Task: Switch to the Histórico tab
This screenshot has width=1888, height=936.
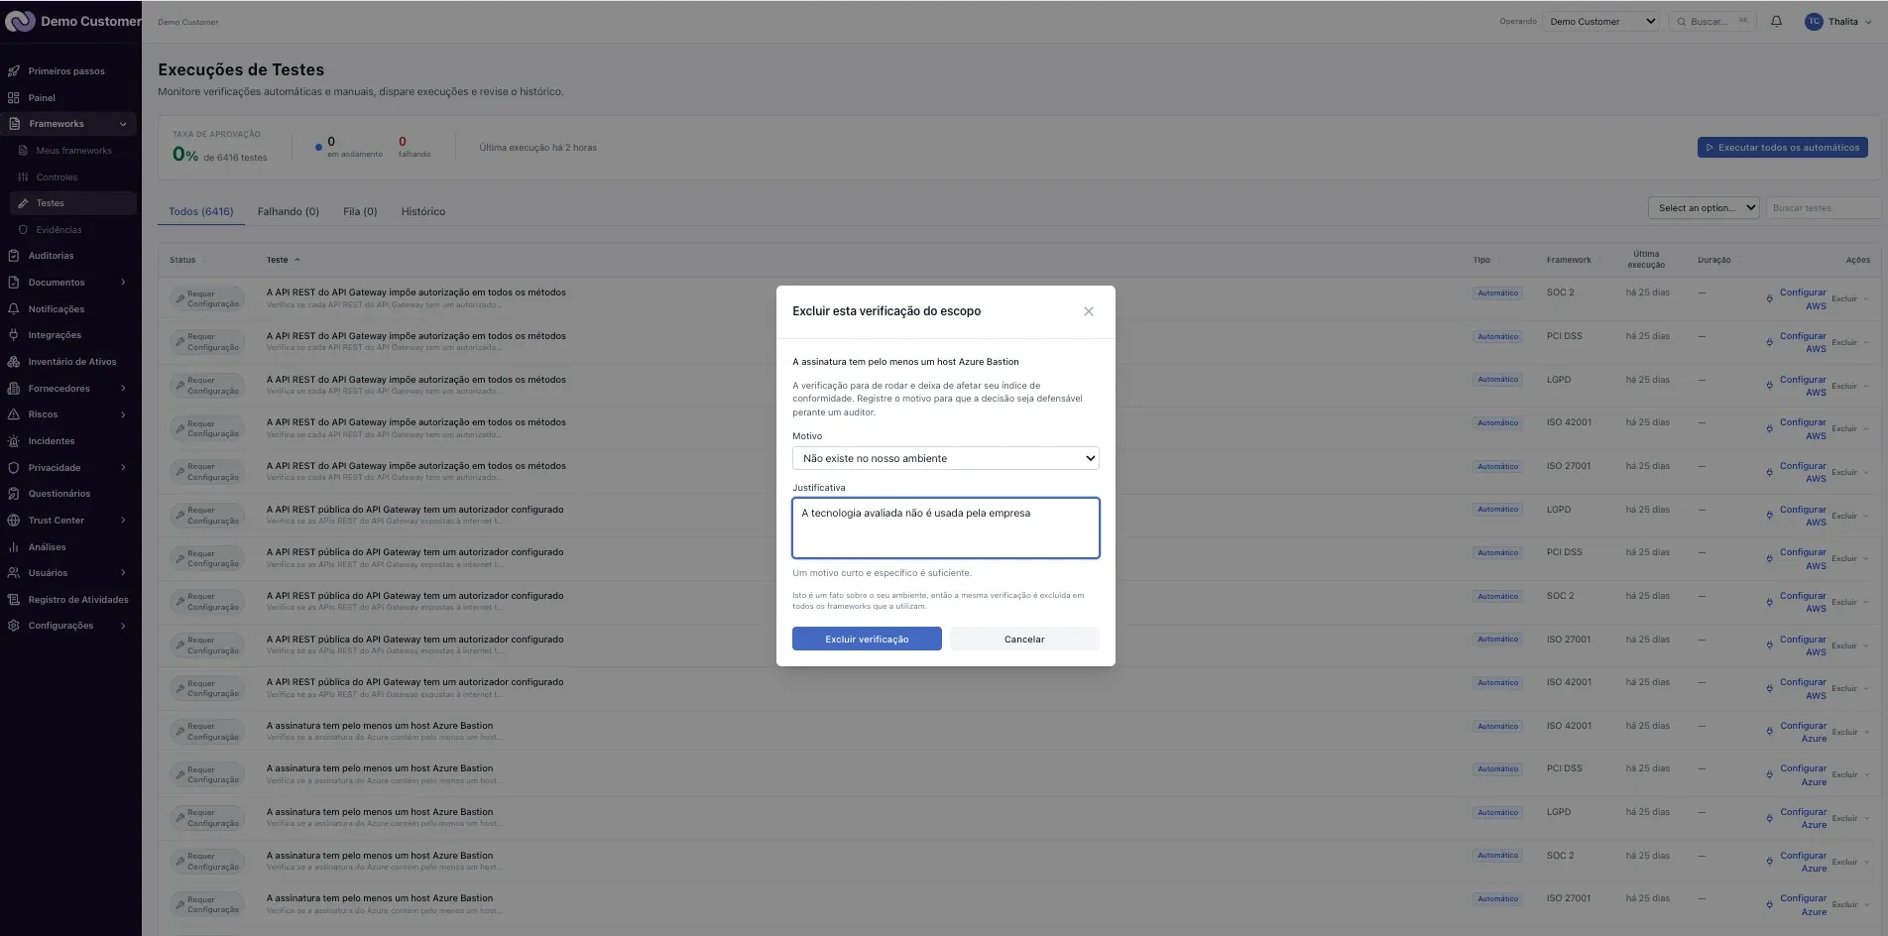Action: [x=423, y=211]
